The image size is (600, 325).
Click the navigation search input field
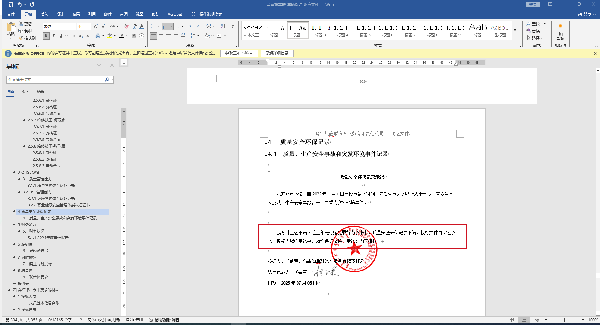[x=56, y=79]
